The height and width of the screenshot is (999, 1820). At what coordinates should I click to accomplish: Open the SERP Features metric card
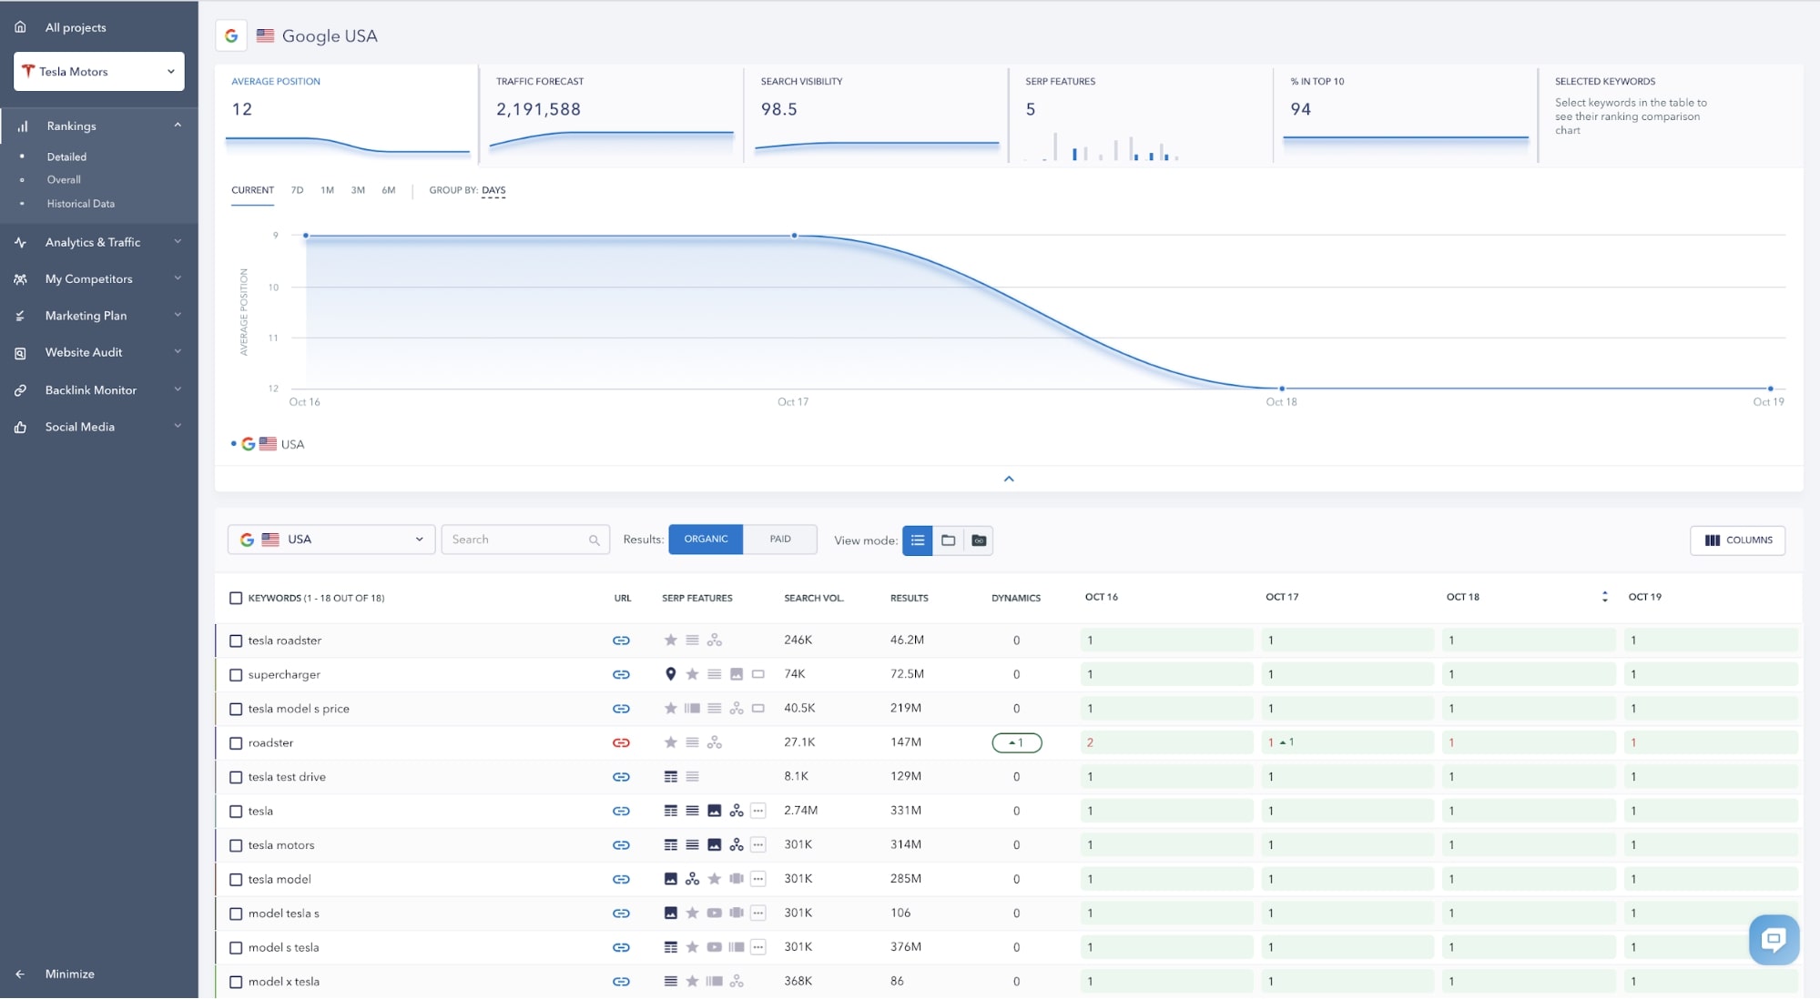[x=1141, y=115]
